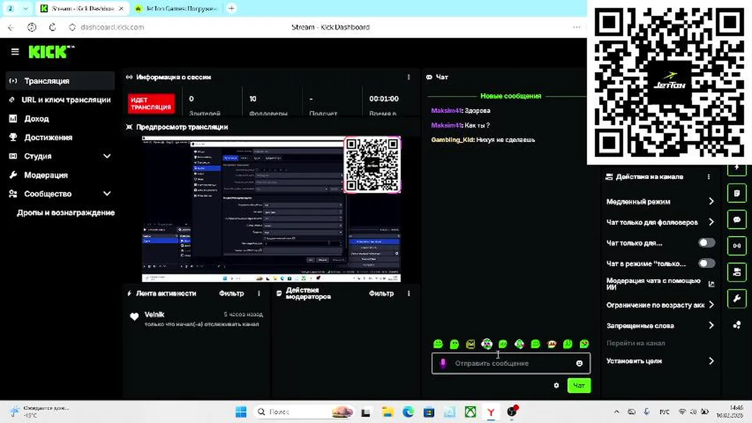Open Дропы и вознаграждение page
Image resolution: width=752 pixels, height=423 pixels.
click(66, 213)
